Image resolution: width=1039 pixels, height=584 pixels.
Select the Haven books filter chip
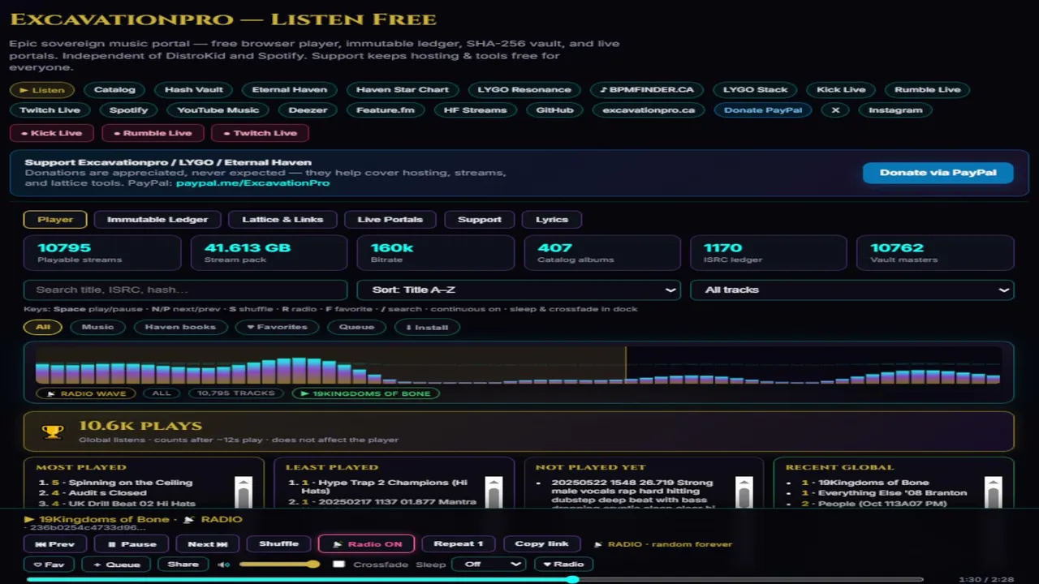(180, 328)
